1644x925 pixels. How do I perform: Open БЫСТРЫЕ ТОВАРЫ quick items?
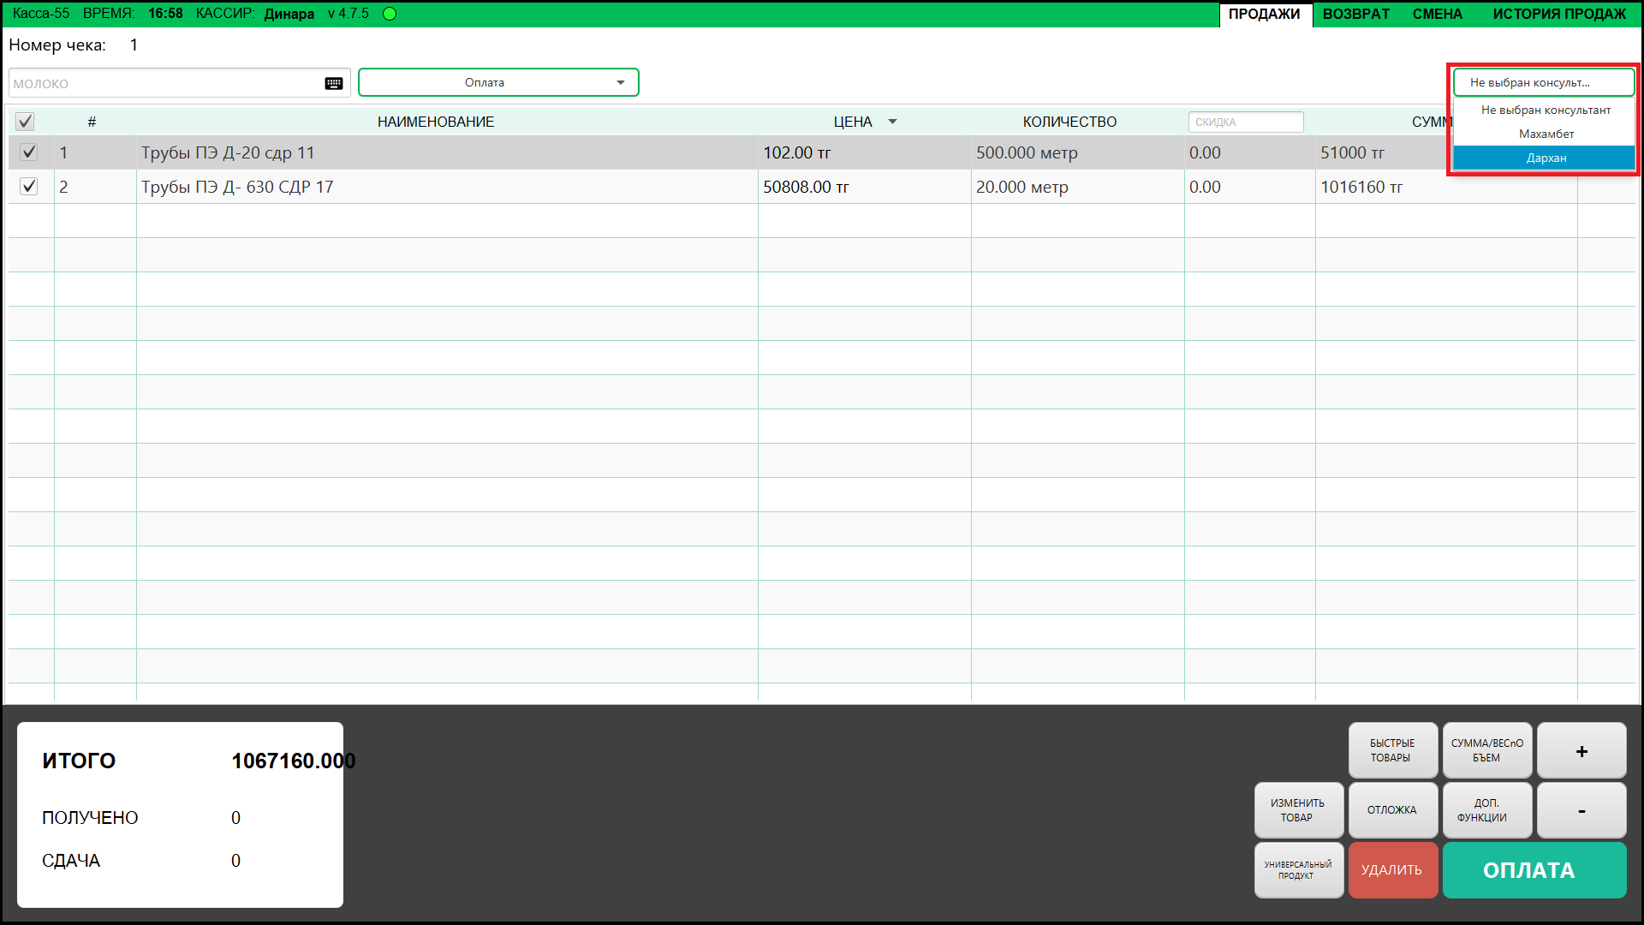(x=1392, y=750)
